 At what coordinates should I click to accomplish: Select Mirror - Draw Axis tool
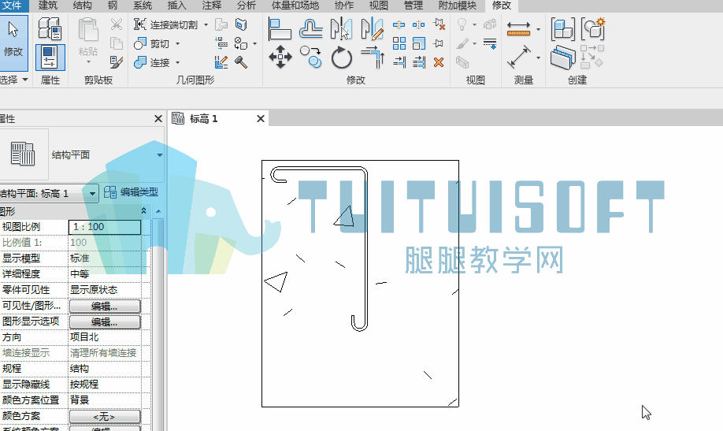(372, 28)
